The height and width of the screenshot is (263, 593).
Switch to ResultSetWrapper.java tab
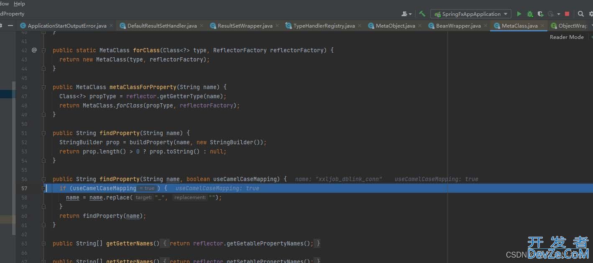245,26
